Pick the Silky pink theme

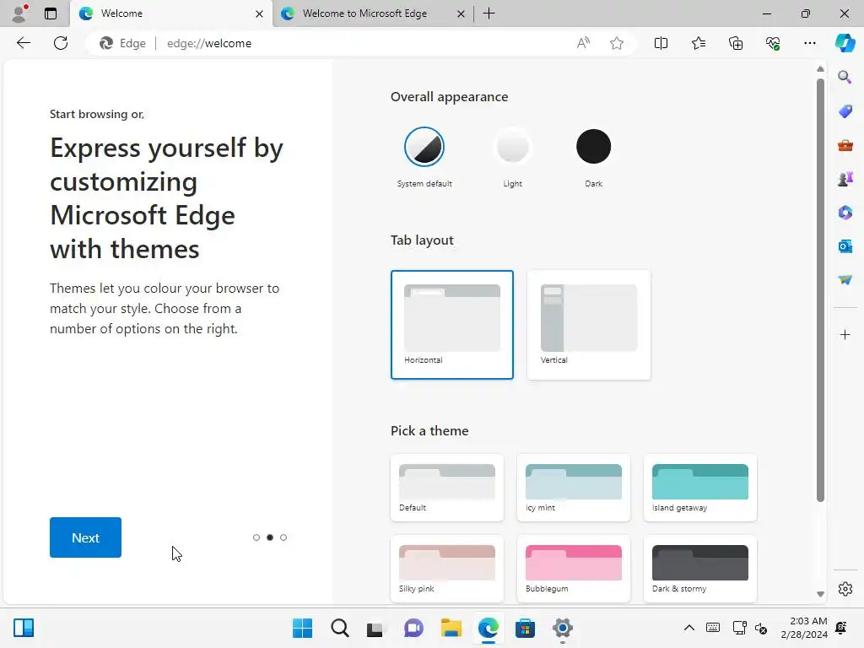pyautogui.click(x=447, y=569)
